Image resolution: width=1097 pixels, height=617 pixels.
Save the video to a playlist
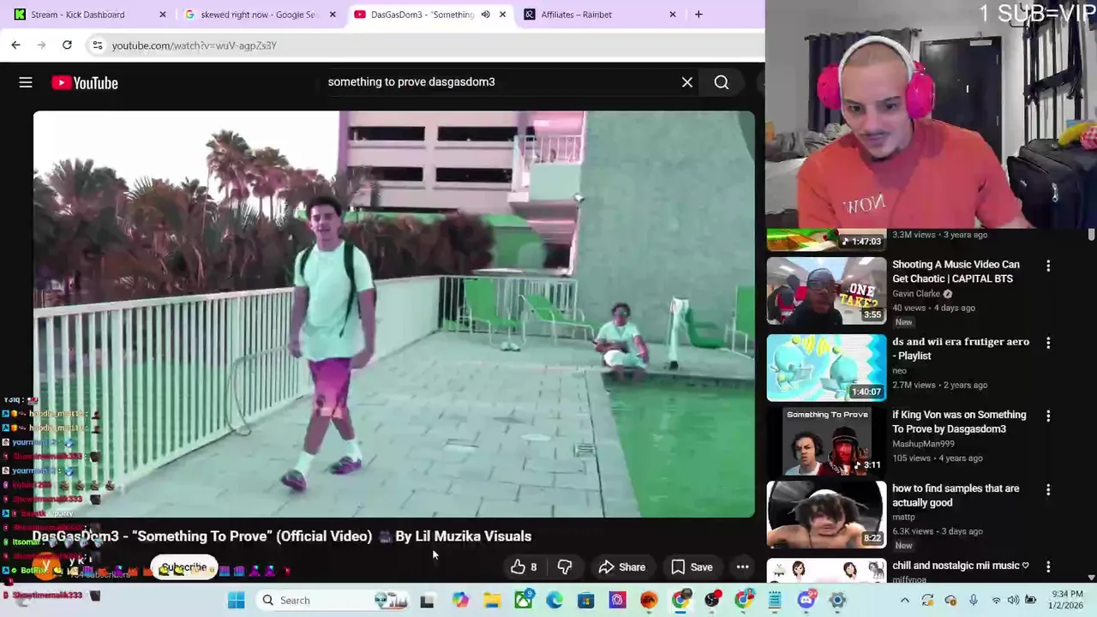[x=692, y=567]
